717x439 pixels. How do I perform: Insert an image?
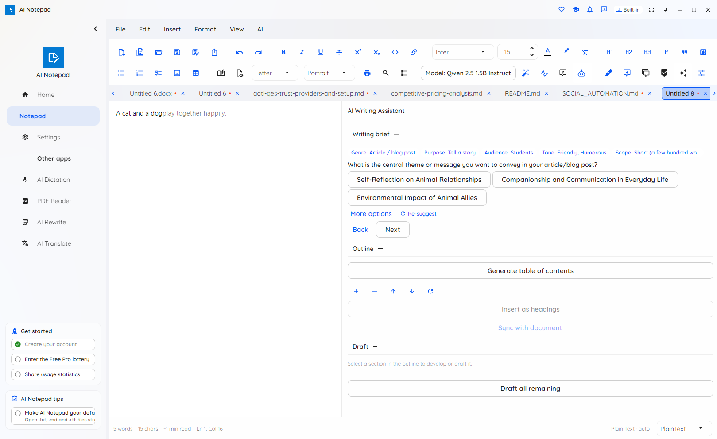coord(177,73)
